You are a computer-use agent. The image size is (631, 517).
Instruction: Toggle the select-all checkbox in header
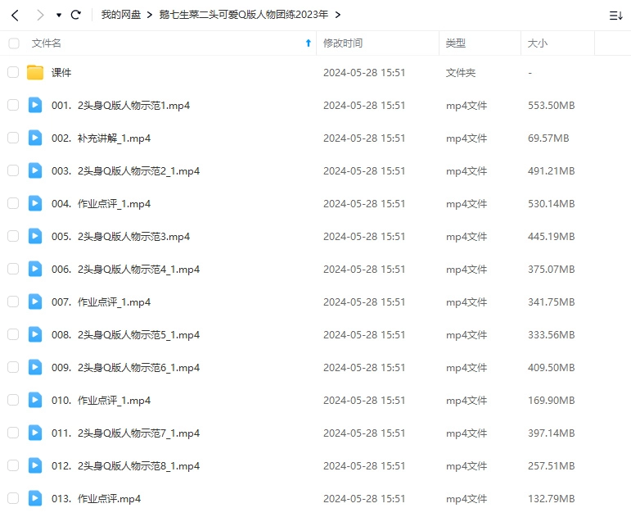pyautogui.click(x=13, y=43)
